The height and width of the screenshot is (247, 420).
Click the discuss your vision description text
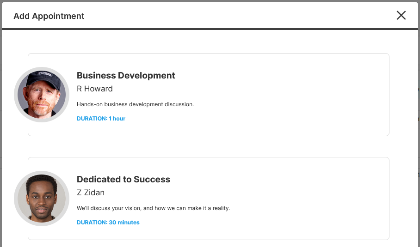pyautogui.click(x=153, y=208)
